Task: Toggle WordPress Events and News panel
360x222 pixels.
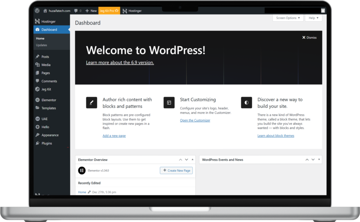Action: (x=319, y=160)
